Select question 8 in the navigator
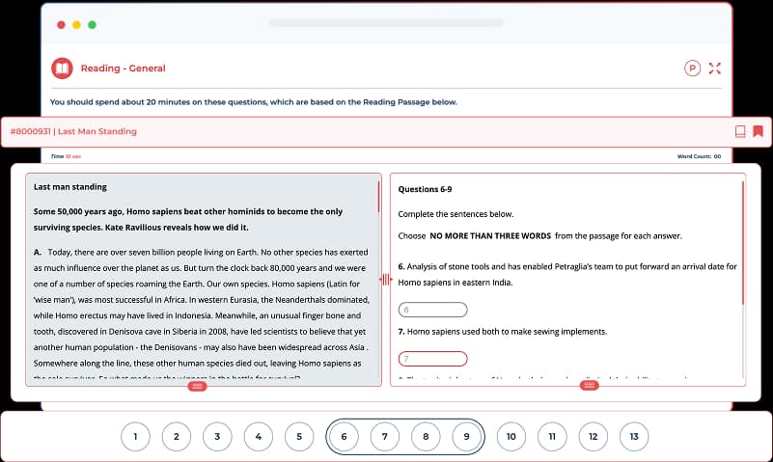Image resolution: width=773 pixels, height=462 pixels. tap(426, 437)
